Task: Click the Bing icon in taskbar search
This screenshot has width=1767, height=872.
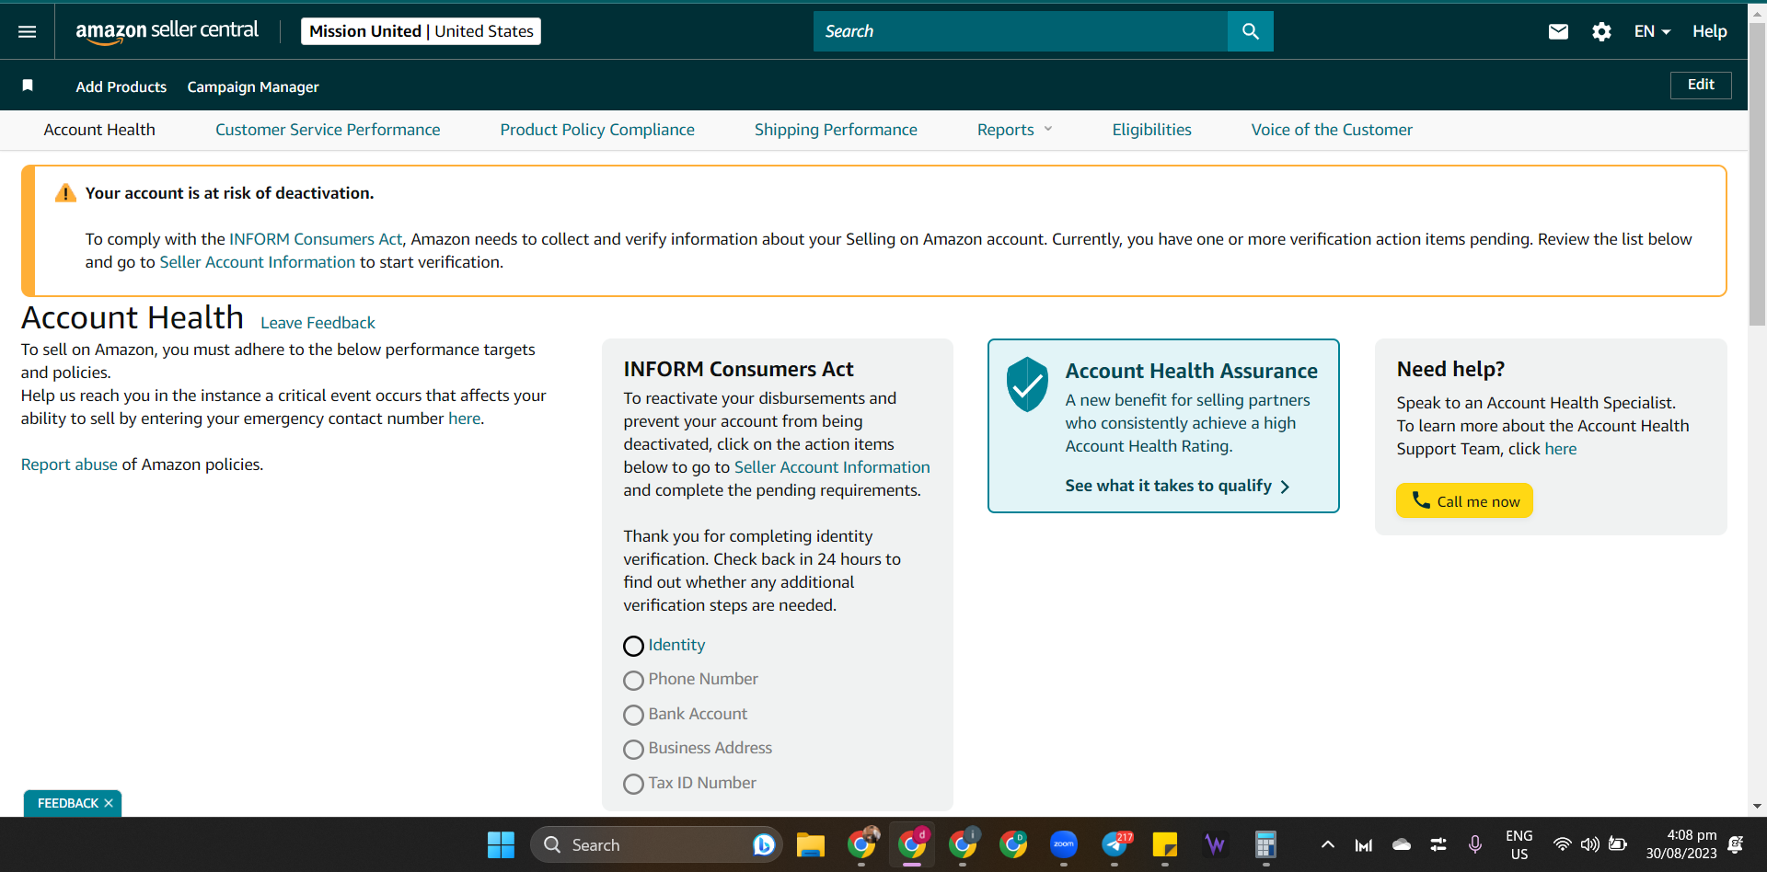Action: [x=763, y=844]
